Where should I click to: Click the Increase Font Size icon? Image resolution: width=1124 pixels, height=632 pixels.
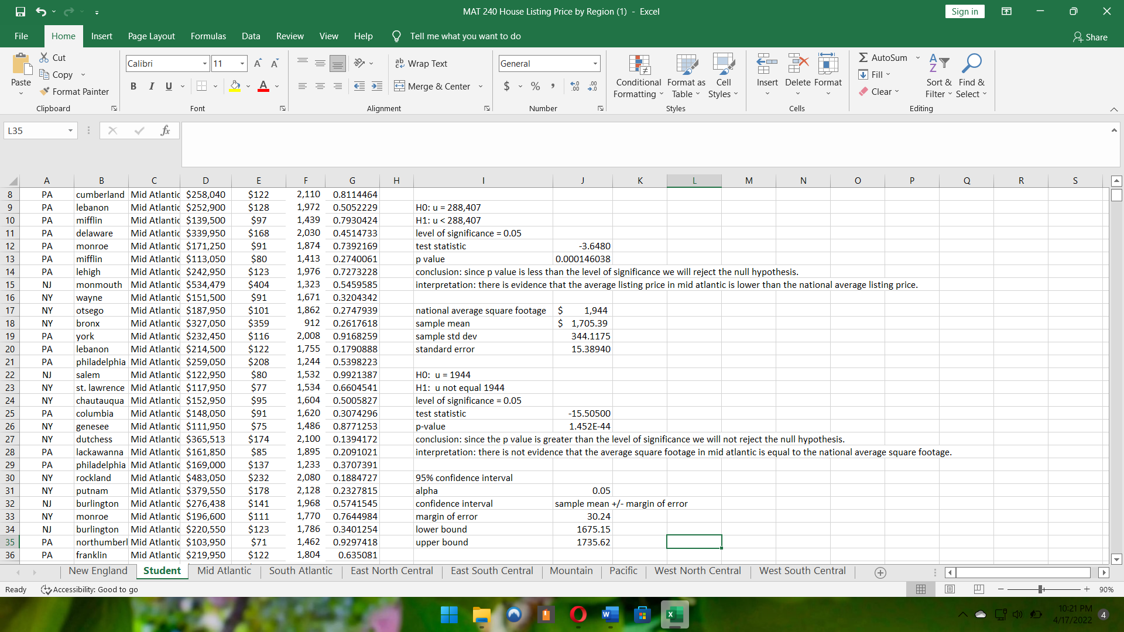258,63
